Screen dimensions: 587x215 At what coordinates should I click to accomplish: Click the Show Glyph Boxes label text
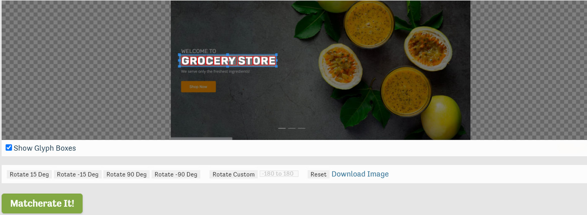point(45,148)
